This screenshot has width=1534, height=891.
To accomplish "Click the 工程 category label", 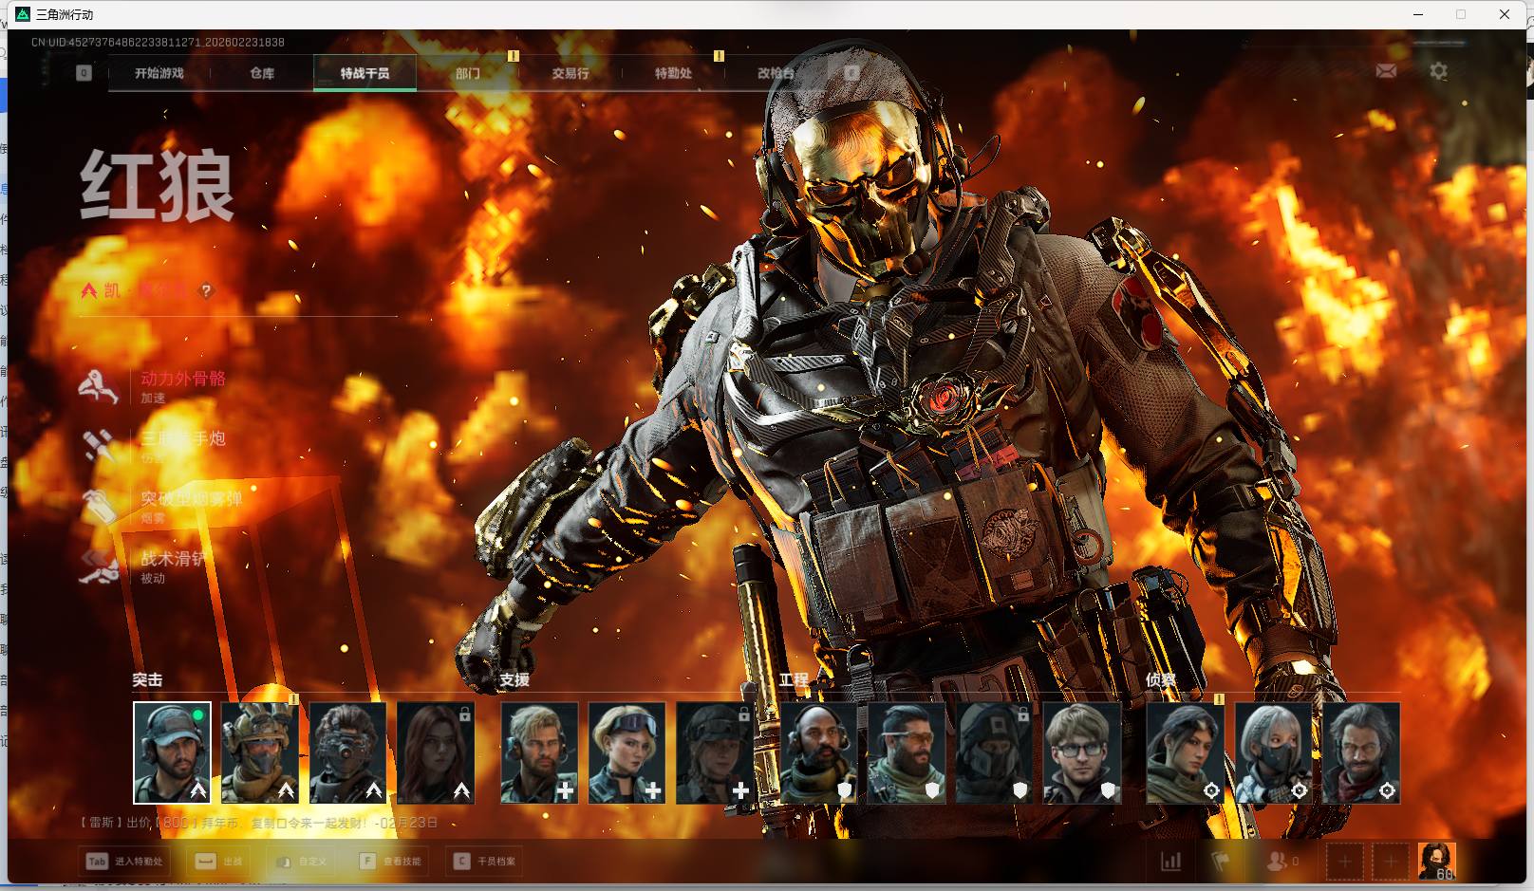I will click(794, 679).
